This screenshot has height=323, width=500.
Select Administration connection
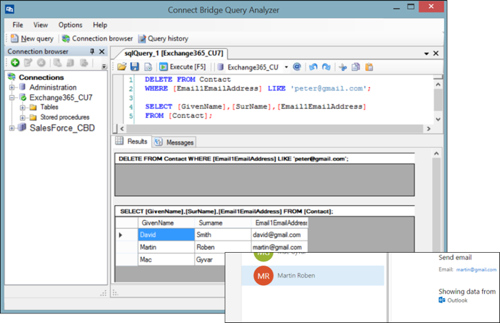pos(53,87)
